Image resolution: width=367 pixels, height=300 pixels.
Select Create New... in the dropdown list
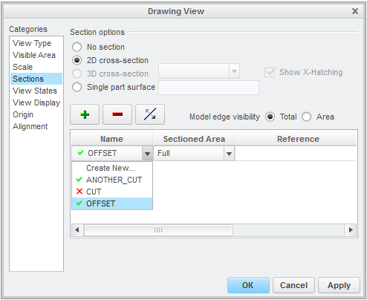tap(112, 168)
